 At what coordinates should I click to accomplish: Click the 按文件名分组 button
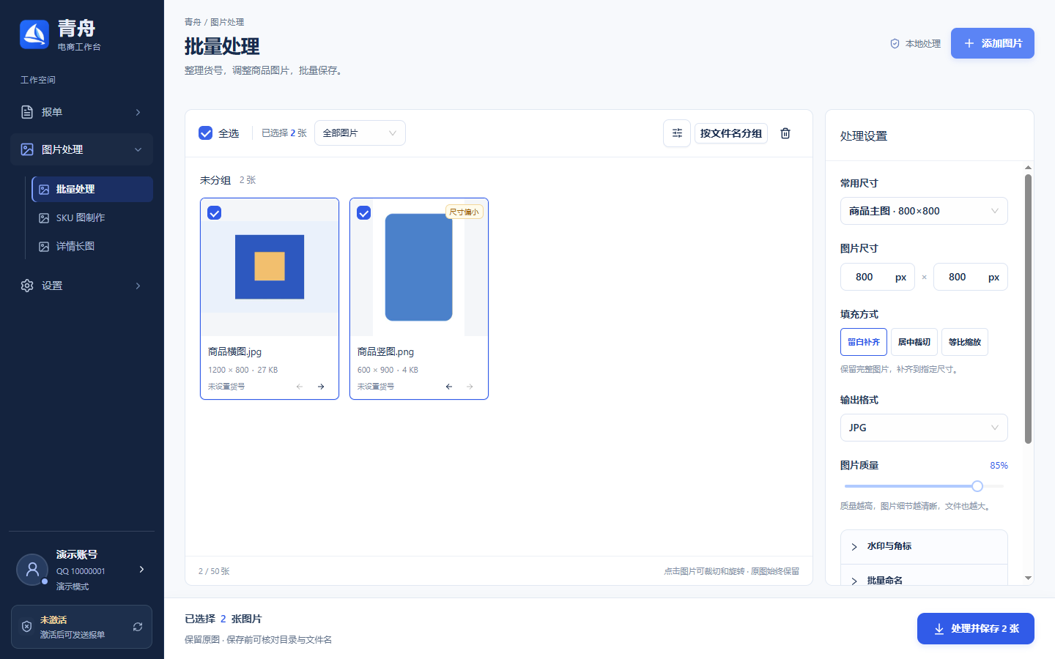click(731, 133)
